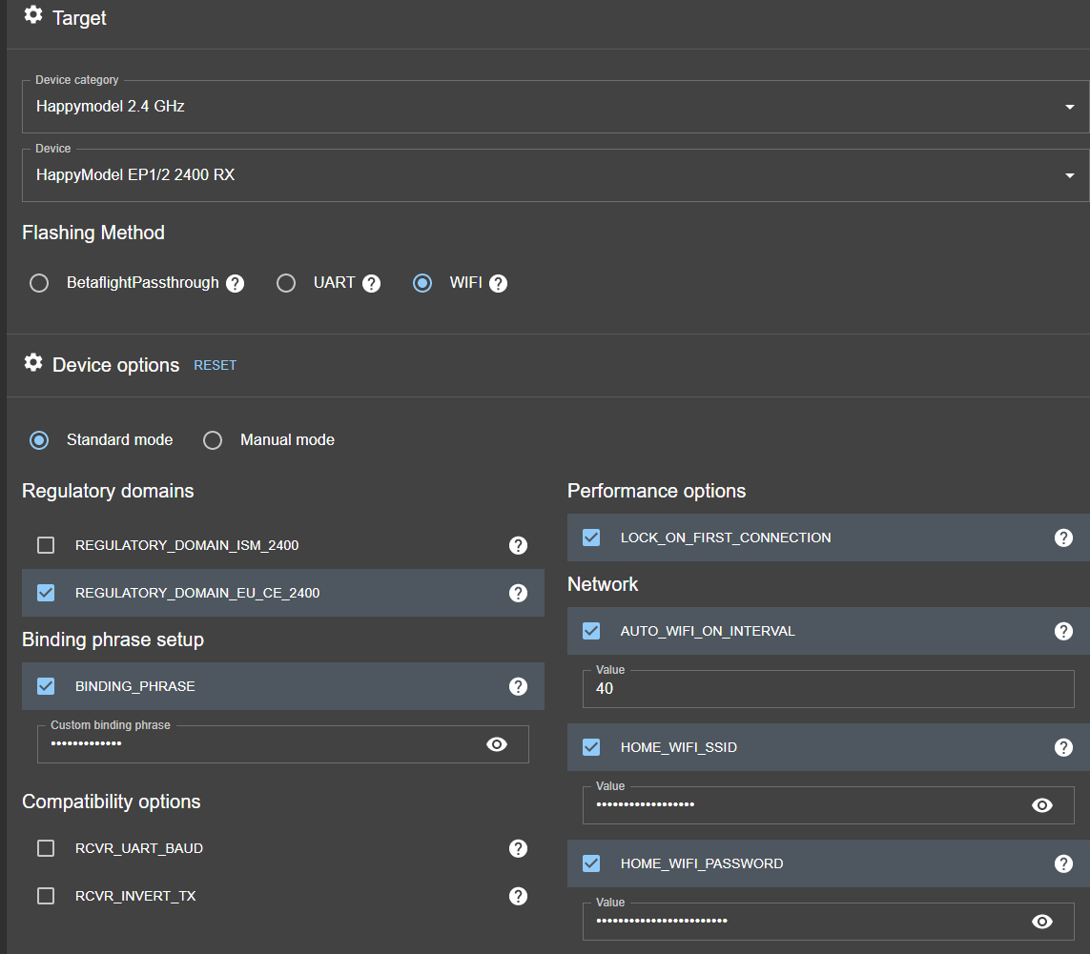Uncheck REGULATORY_DOMAIN_EU_CE_2400
The width and height of the screenshot is (1090, 954).
pos(45,593)
